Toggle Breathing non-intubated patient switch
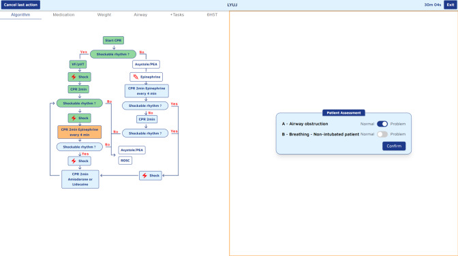 click(x=382, y=134)
